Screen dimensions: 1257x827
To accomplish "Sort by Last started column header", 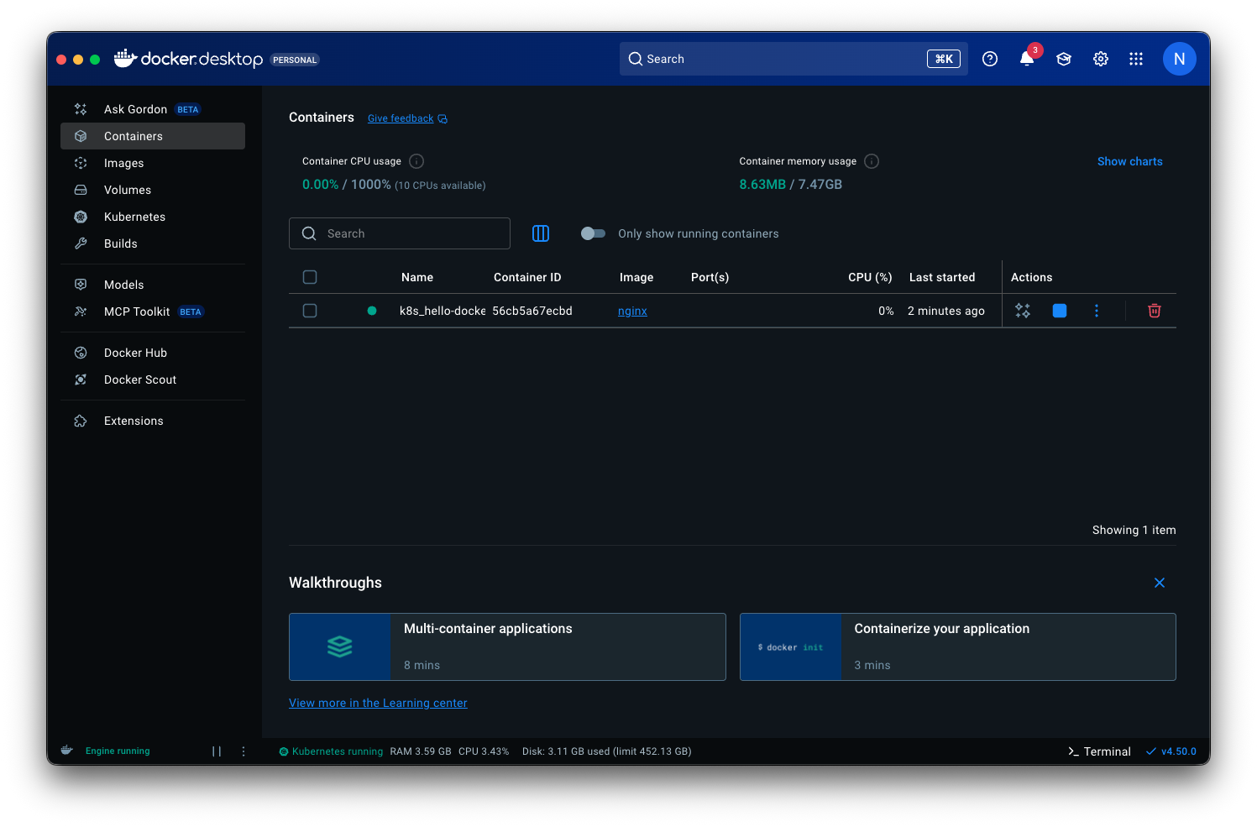I will click(x=942, y=277).
